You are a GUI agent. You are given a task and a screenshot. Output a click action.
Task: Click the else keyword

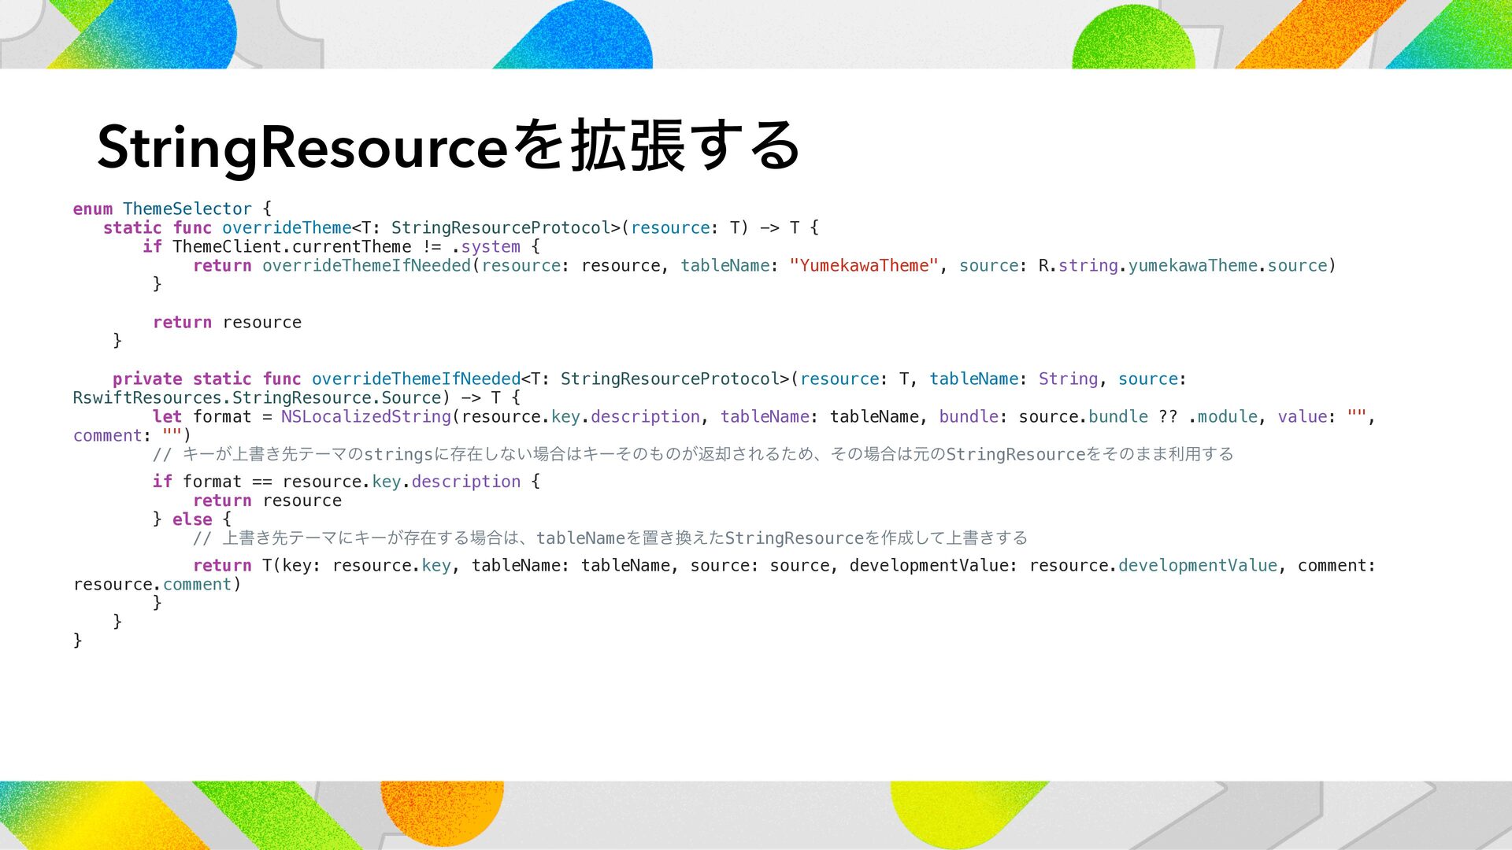pos(192,519)
